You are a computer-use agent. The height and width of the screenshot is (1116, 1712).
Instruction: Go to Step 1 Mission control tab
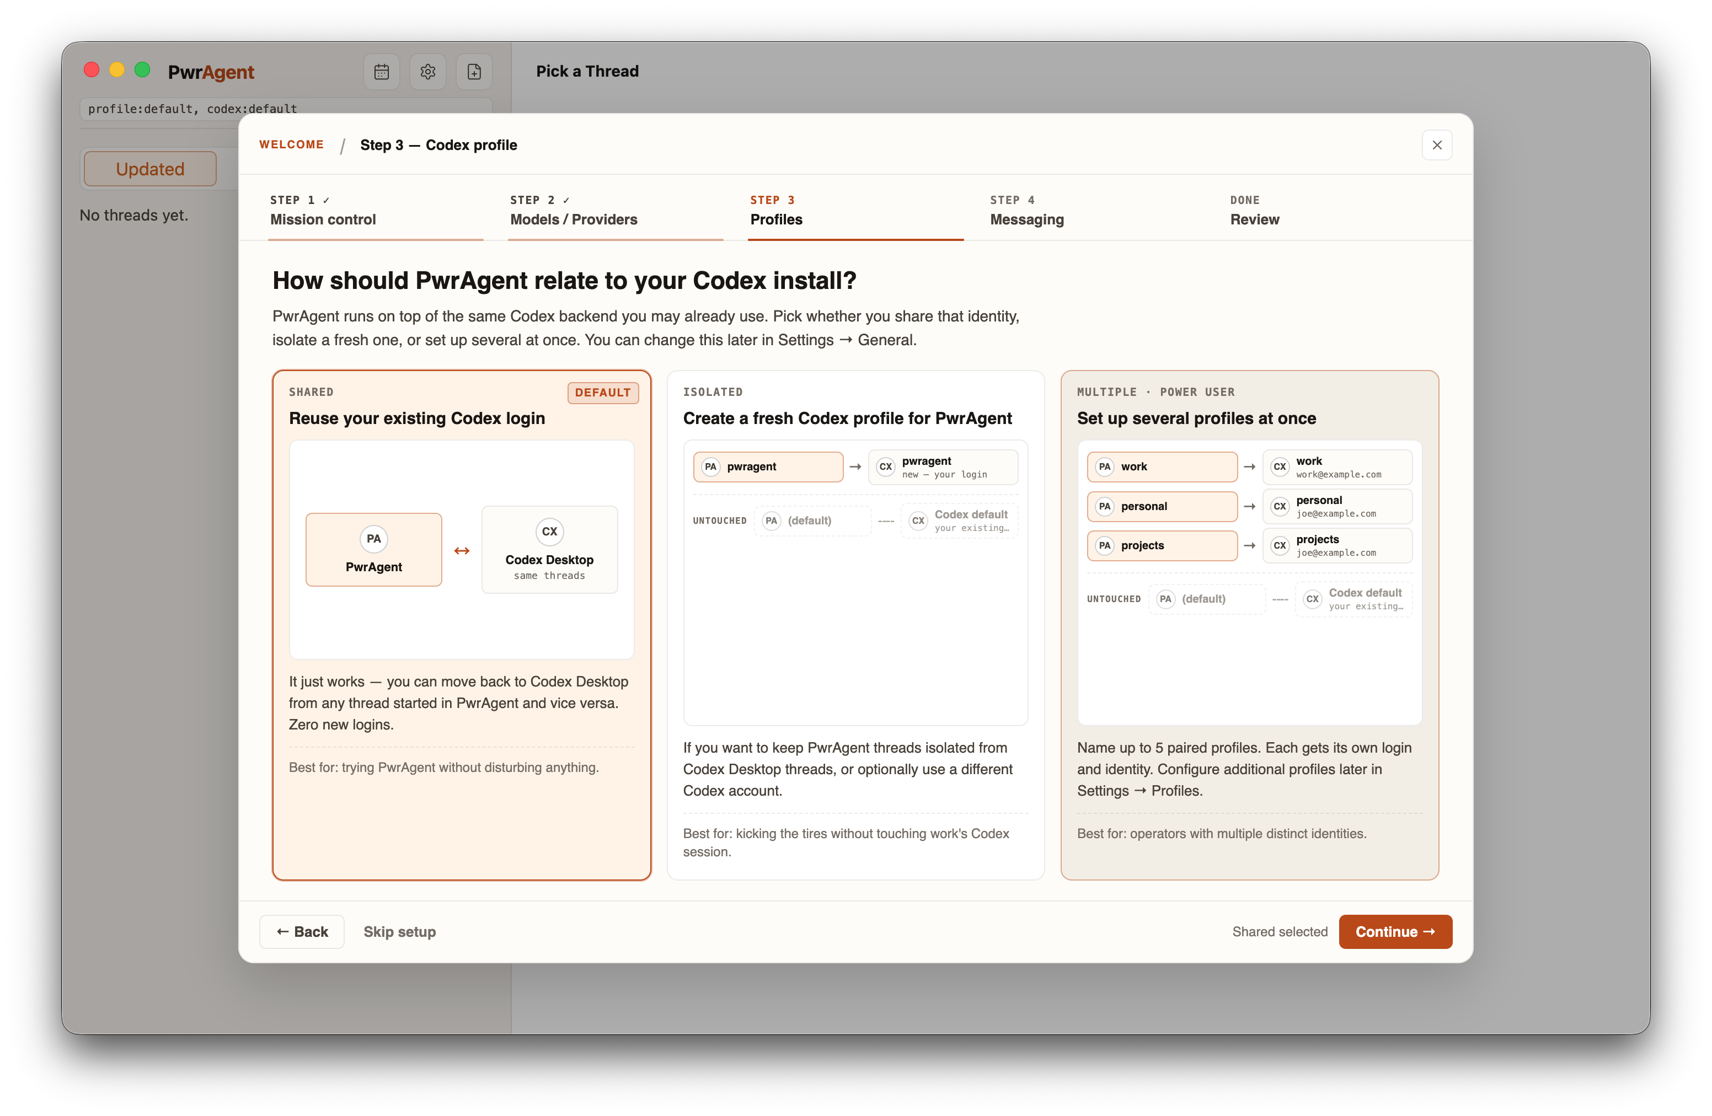(x=374, y=211)
